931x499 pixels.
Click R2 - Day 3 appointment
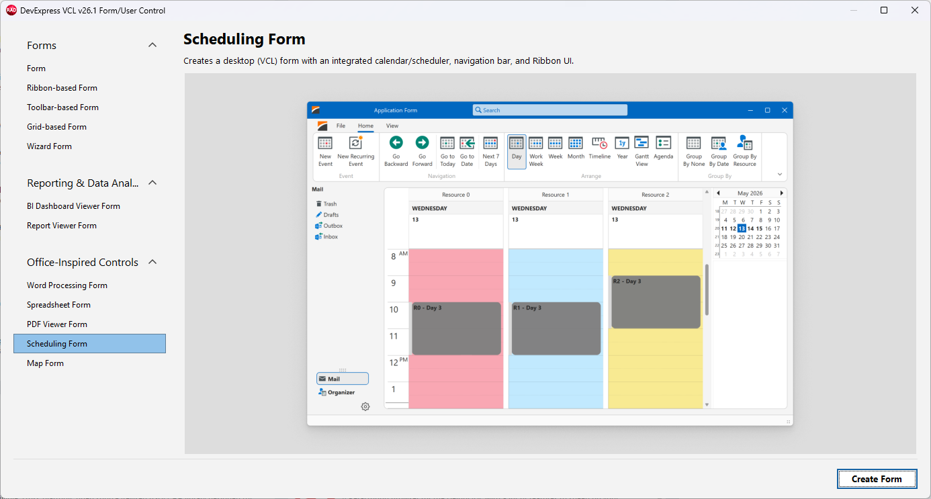[656, 302]
